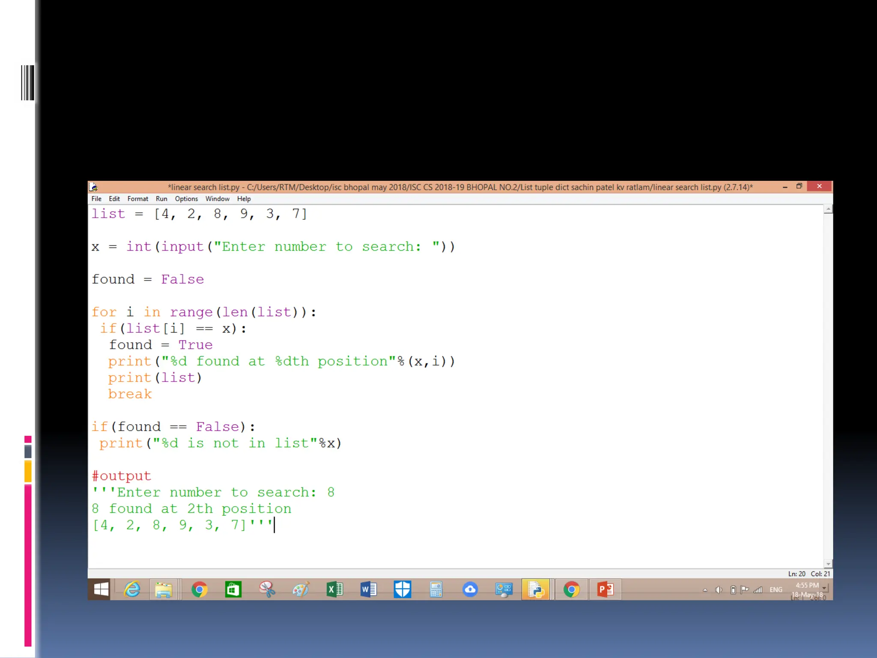The image size is (877, 658).
Task: Click the volume speaker tray icon
Action: [x=719, y=590]
